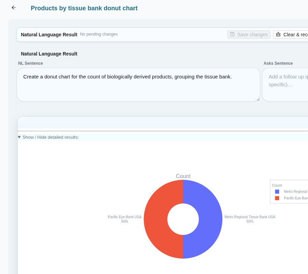Toggle the Pacific Eye Bank red legend swatch
Image resolution: width=308 pixels, height=274 pixels.
(x=277, y=198)
